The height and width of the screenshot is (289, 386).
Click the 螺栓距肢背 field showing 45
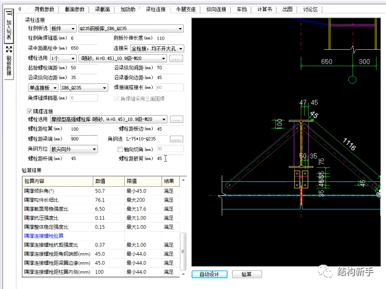point(170,158)
